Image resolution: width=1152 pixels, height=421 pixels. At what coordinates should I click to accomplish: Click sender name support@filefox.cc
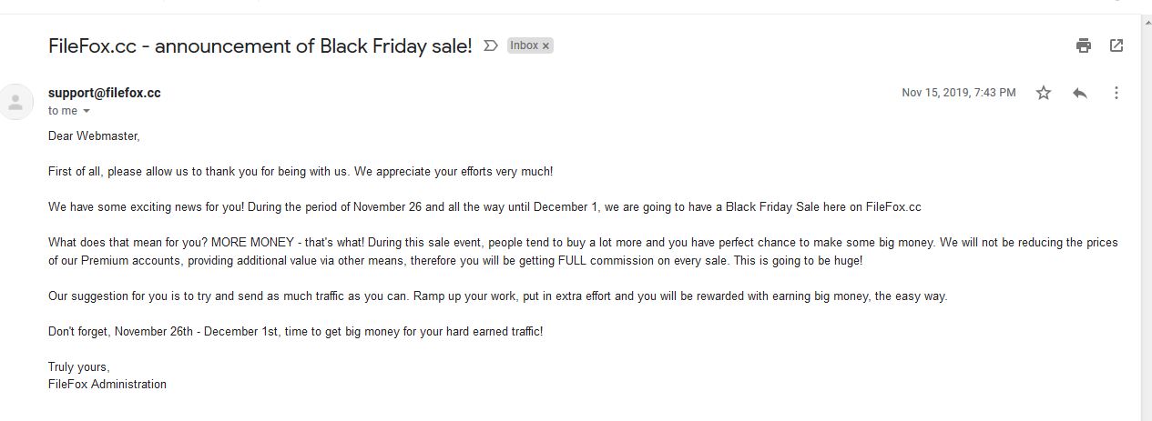point(105,93)
